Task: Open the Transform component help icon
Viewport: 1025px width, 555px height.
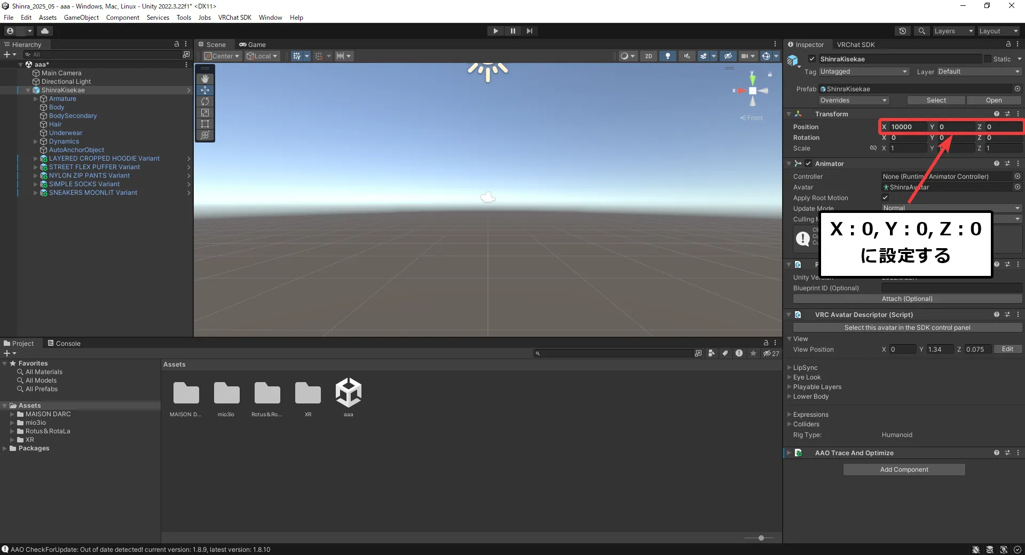Action: click(996, 114)
